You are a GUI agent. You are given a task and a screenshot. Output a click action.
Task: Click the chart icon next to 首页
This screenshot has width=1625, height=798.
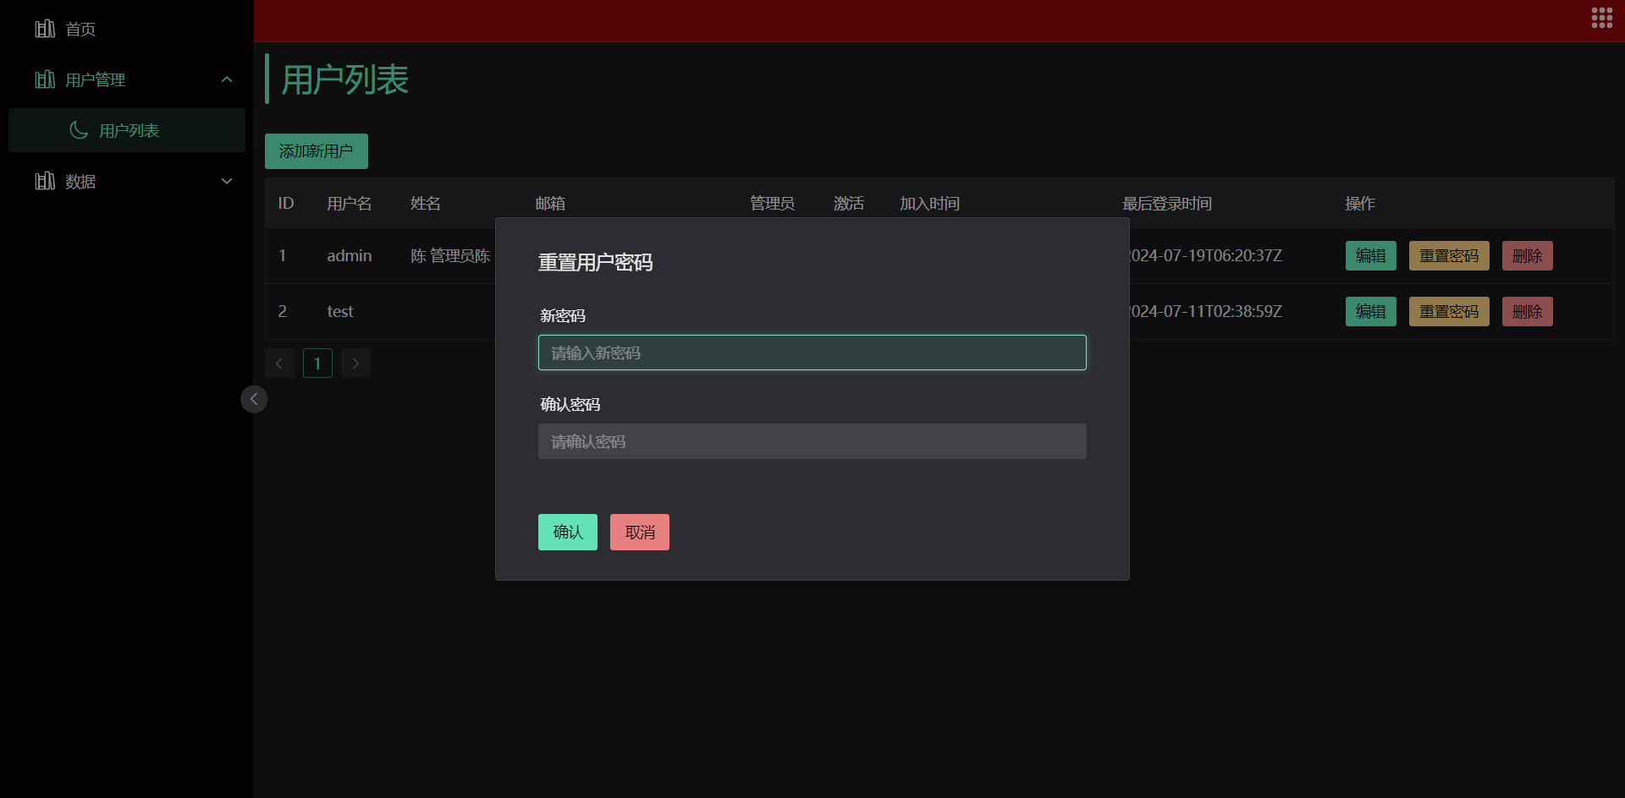point(45,28)
